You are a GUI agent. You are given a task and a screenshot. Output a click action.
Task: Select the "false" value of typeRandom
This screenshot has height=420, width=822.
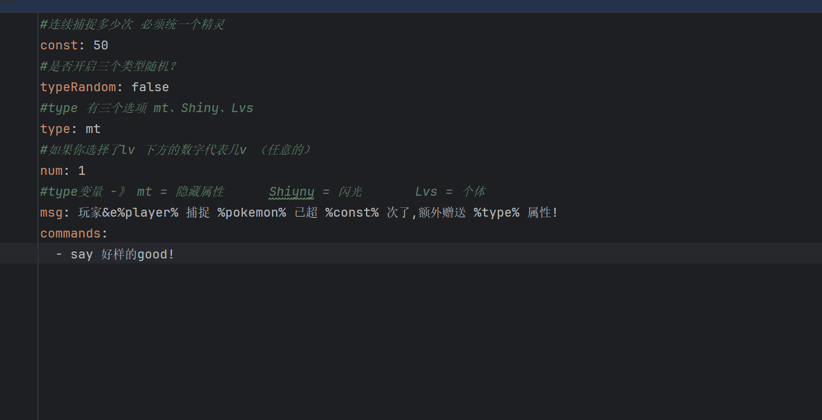coord(150,87)
